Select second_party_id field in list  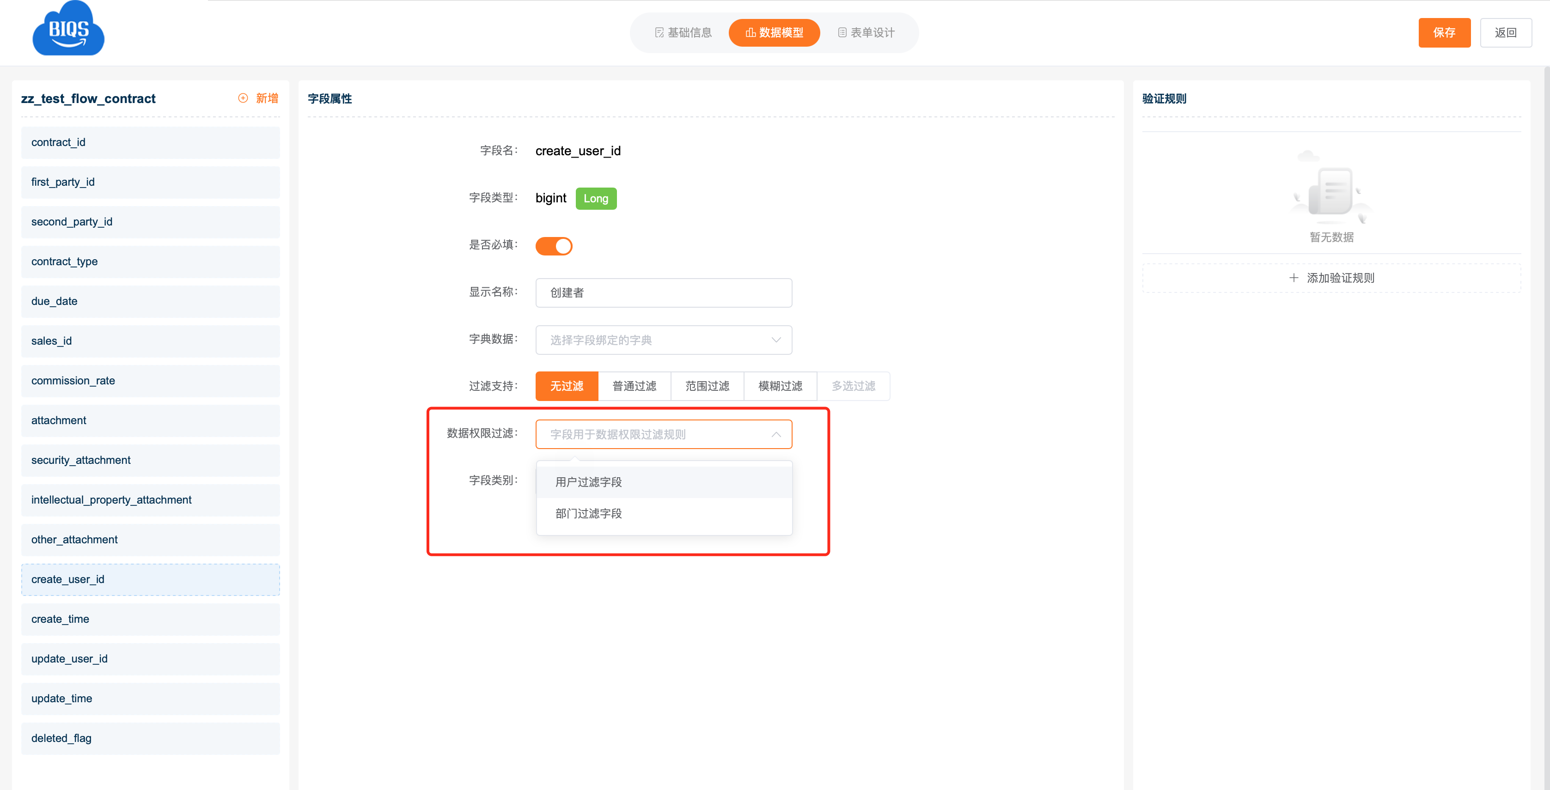click(x=151, y=221)
